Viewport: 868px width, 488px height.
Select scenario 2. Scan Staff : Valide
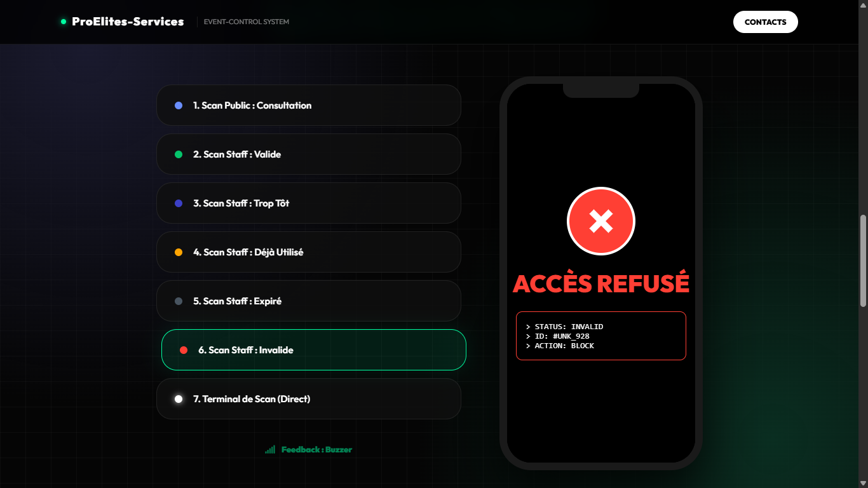point(309,154)
